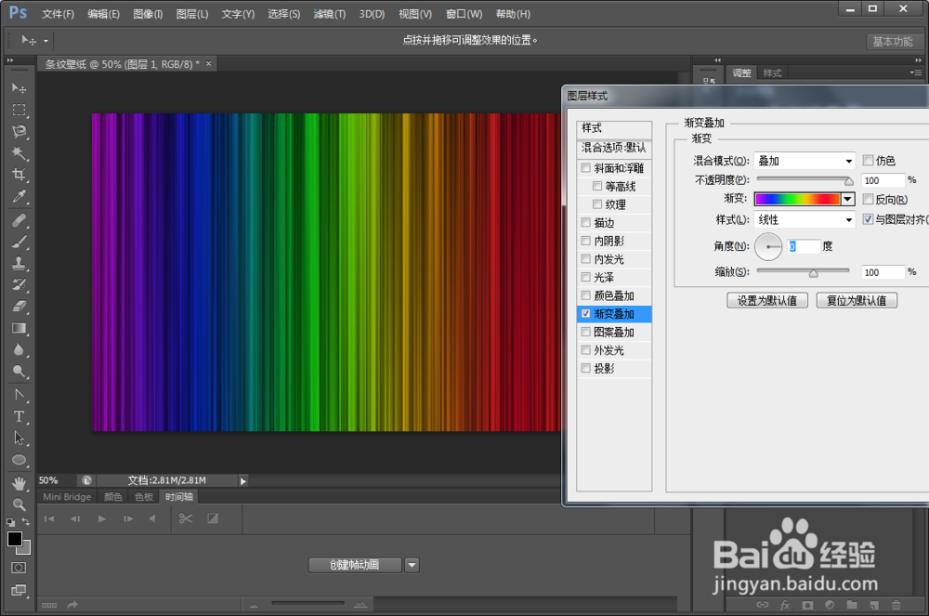Select the Ellipse shape tool
Viewport: 929px width, 616px height.
tap(19, 460)
